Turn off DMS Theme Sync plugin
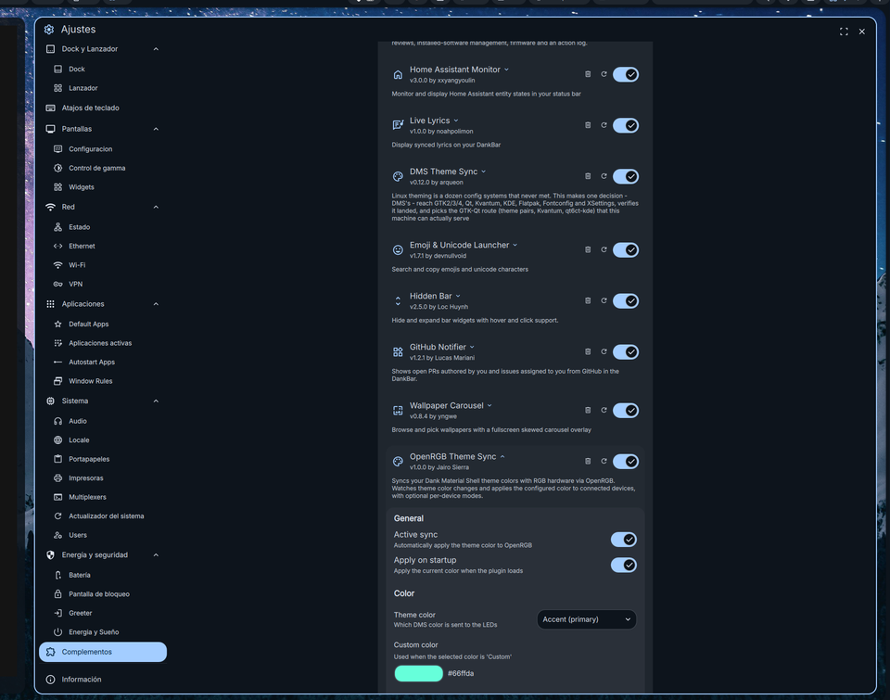The image size is (890, 700). (626, 176)
